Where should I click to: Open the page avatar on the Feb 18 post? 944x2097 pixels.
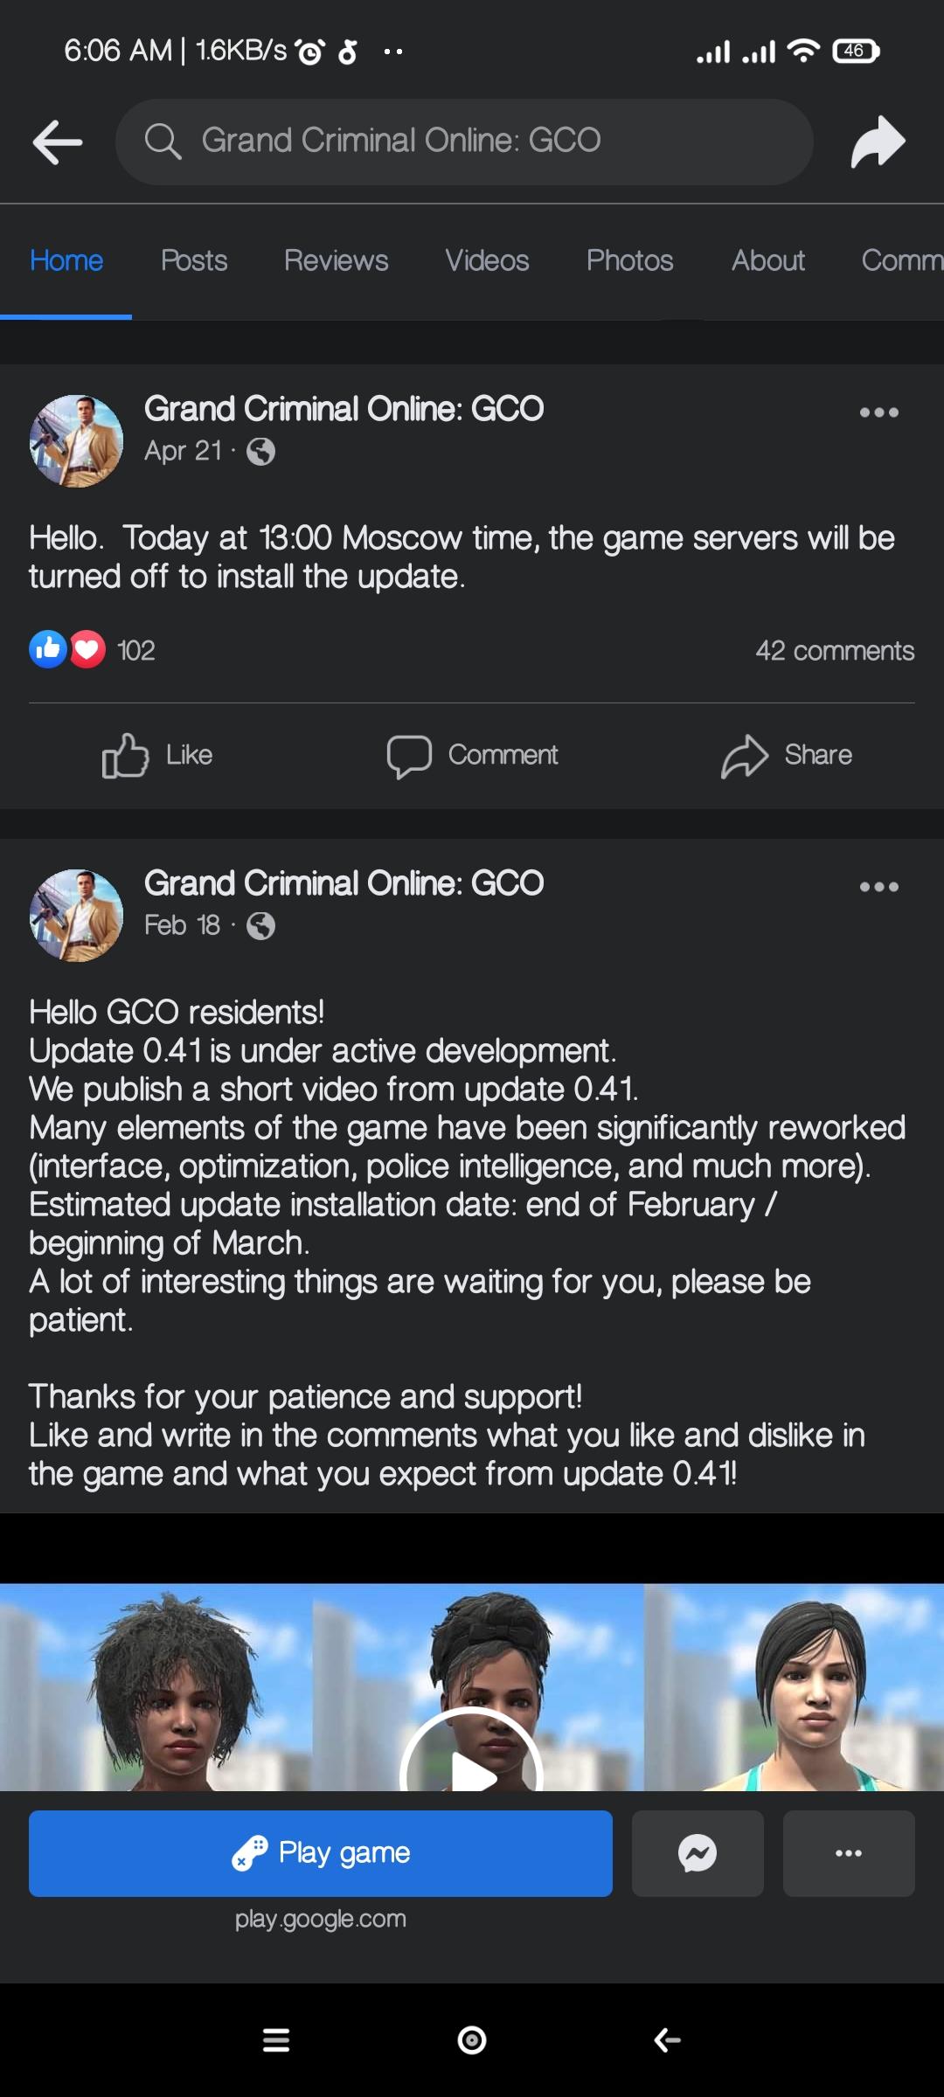77,915
